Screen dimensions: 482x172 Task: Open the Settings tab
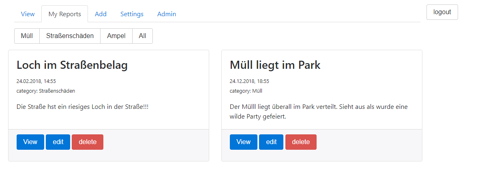pos(132,14)
